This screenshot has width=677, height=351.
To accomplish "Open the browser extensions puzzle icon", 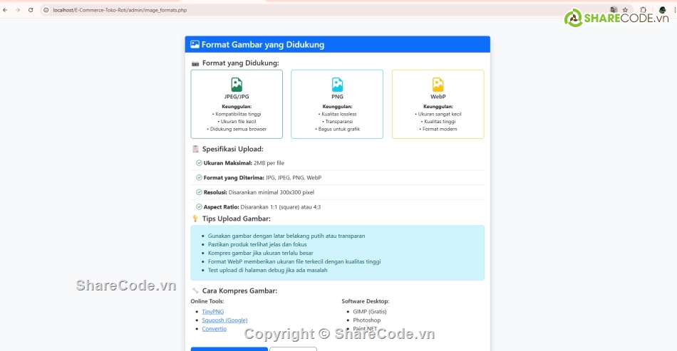I will pos(643,10).
